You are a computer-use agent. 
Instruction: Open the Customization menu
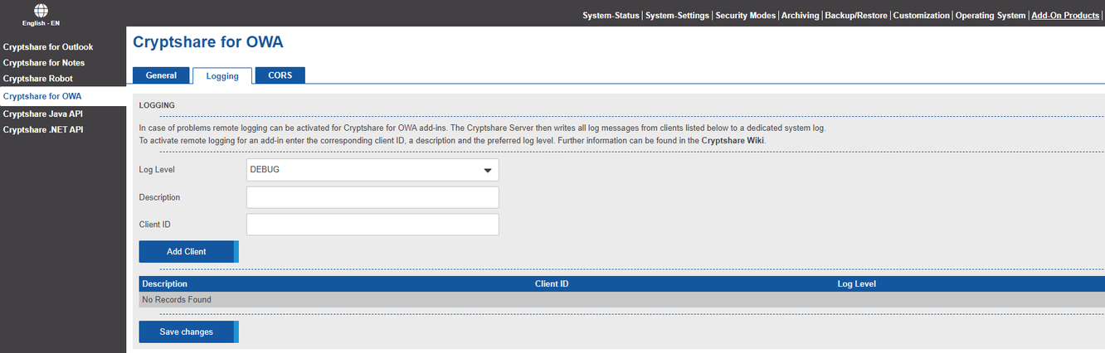point(921,16)
